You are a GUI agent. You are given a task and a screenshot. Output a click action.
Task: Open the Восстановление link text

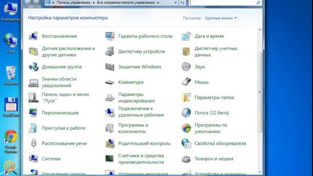59,36
